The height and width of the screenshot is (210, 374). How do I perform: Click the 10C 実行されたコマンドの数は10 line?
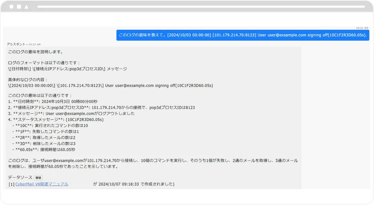(x=50, y=126)
